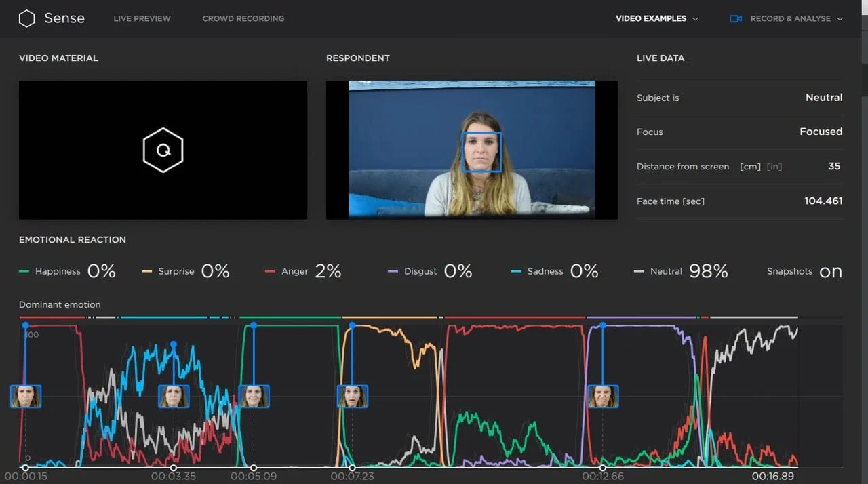Go to the Crowd Recording tab
This screenshot has width=868, height=484.
click(x=243, y=18)
